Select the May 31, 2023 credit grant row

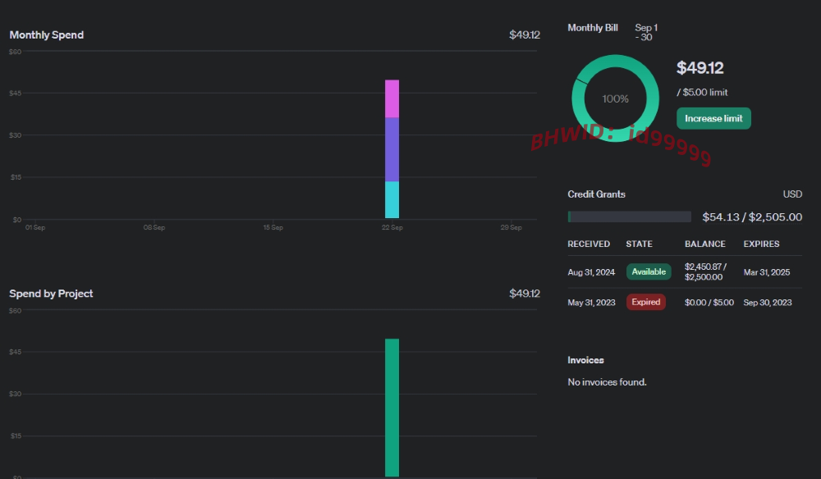pyautogui.click(x=685, y=303)
